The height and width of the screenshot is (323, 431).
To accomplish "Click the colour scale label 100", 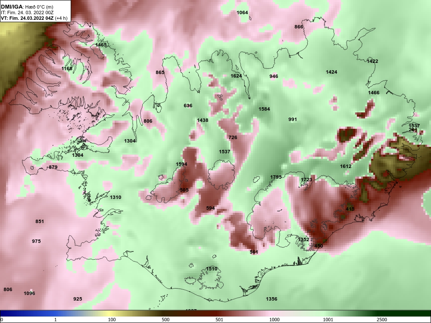I will [x=112, y=320].
